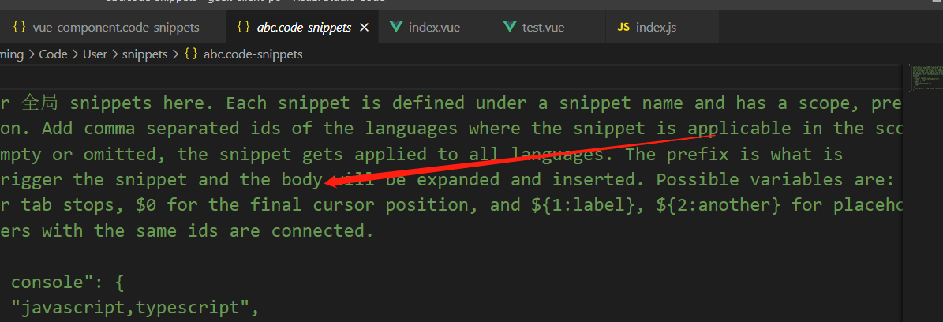This screenshot has height=322, width=943.
Task: Close the abc.code-snippets tab
Action: pos(364,28)
